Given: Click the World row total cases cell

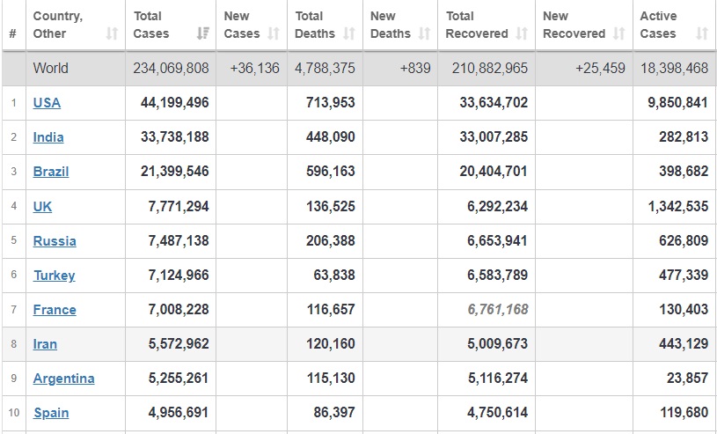Looking at the screenshot, I should click(172, 68).
